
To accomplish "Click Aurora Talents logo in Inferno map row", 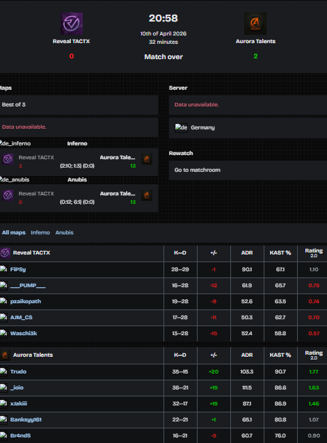I will [147, 159].
